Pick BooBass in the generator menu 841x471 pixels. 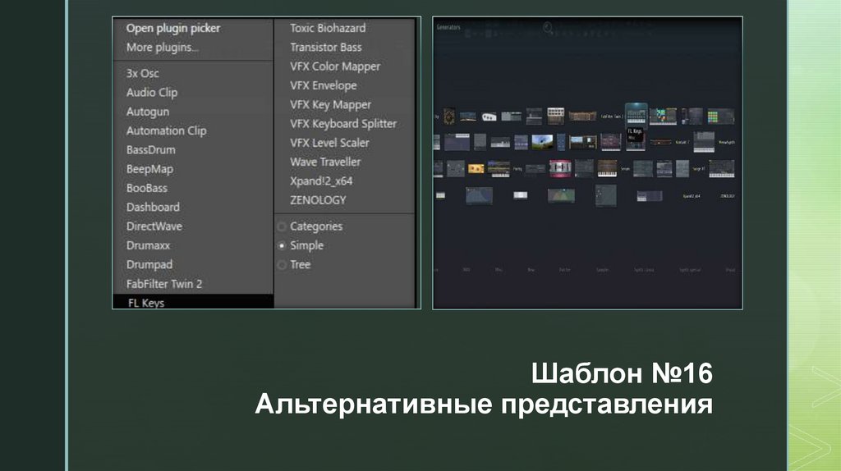[x=147, y=188]
